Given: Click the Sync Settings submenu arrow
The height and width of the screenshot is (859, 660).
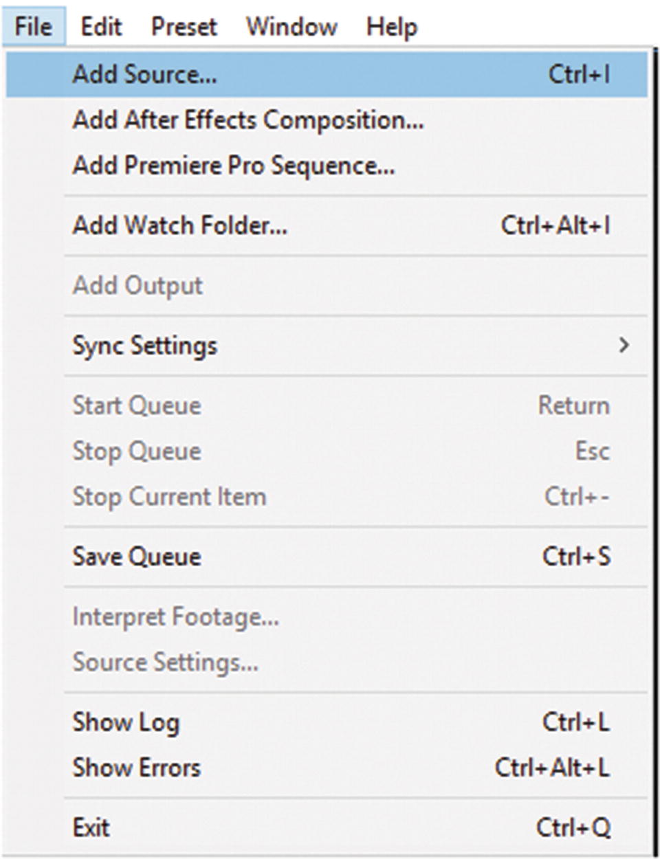Looking at the screenshot, I should 624,345.
